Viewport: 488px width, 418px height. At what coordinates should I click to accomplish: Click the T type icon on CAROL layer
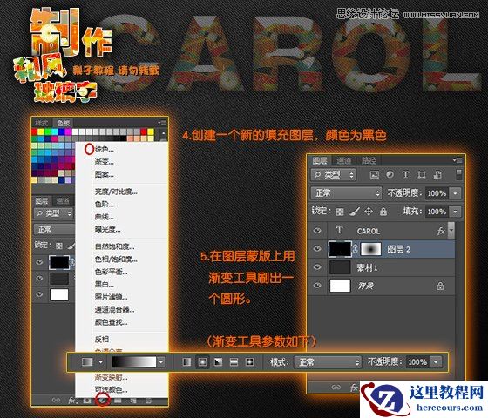(339, 231)
